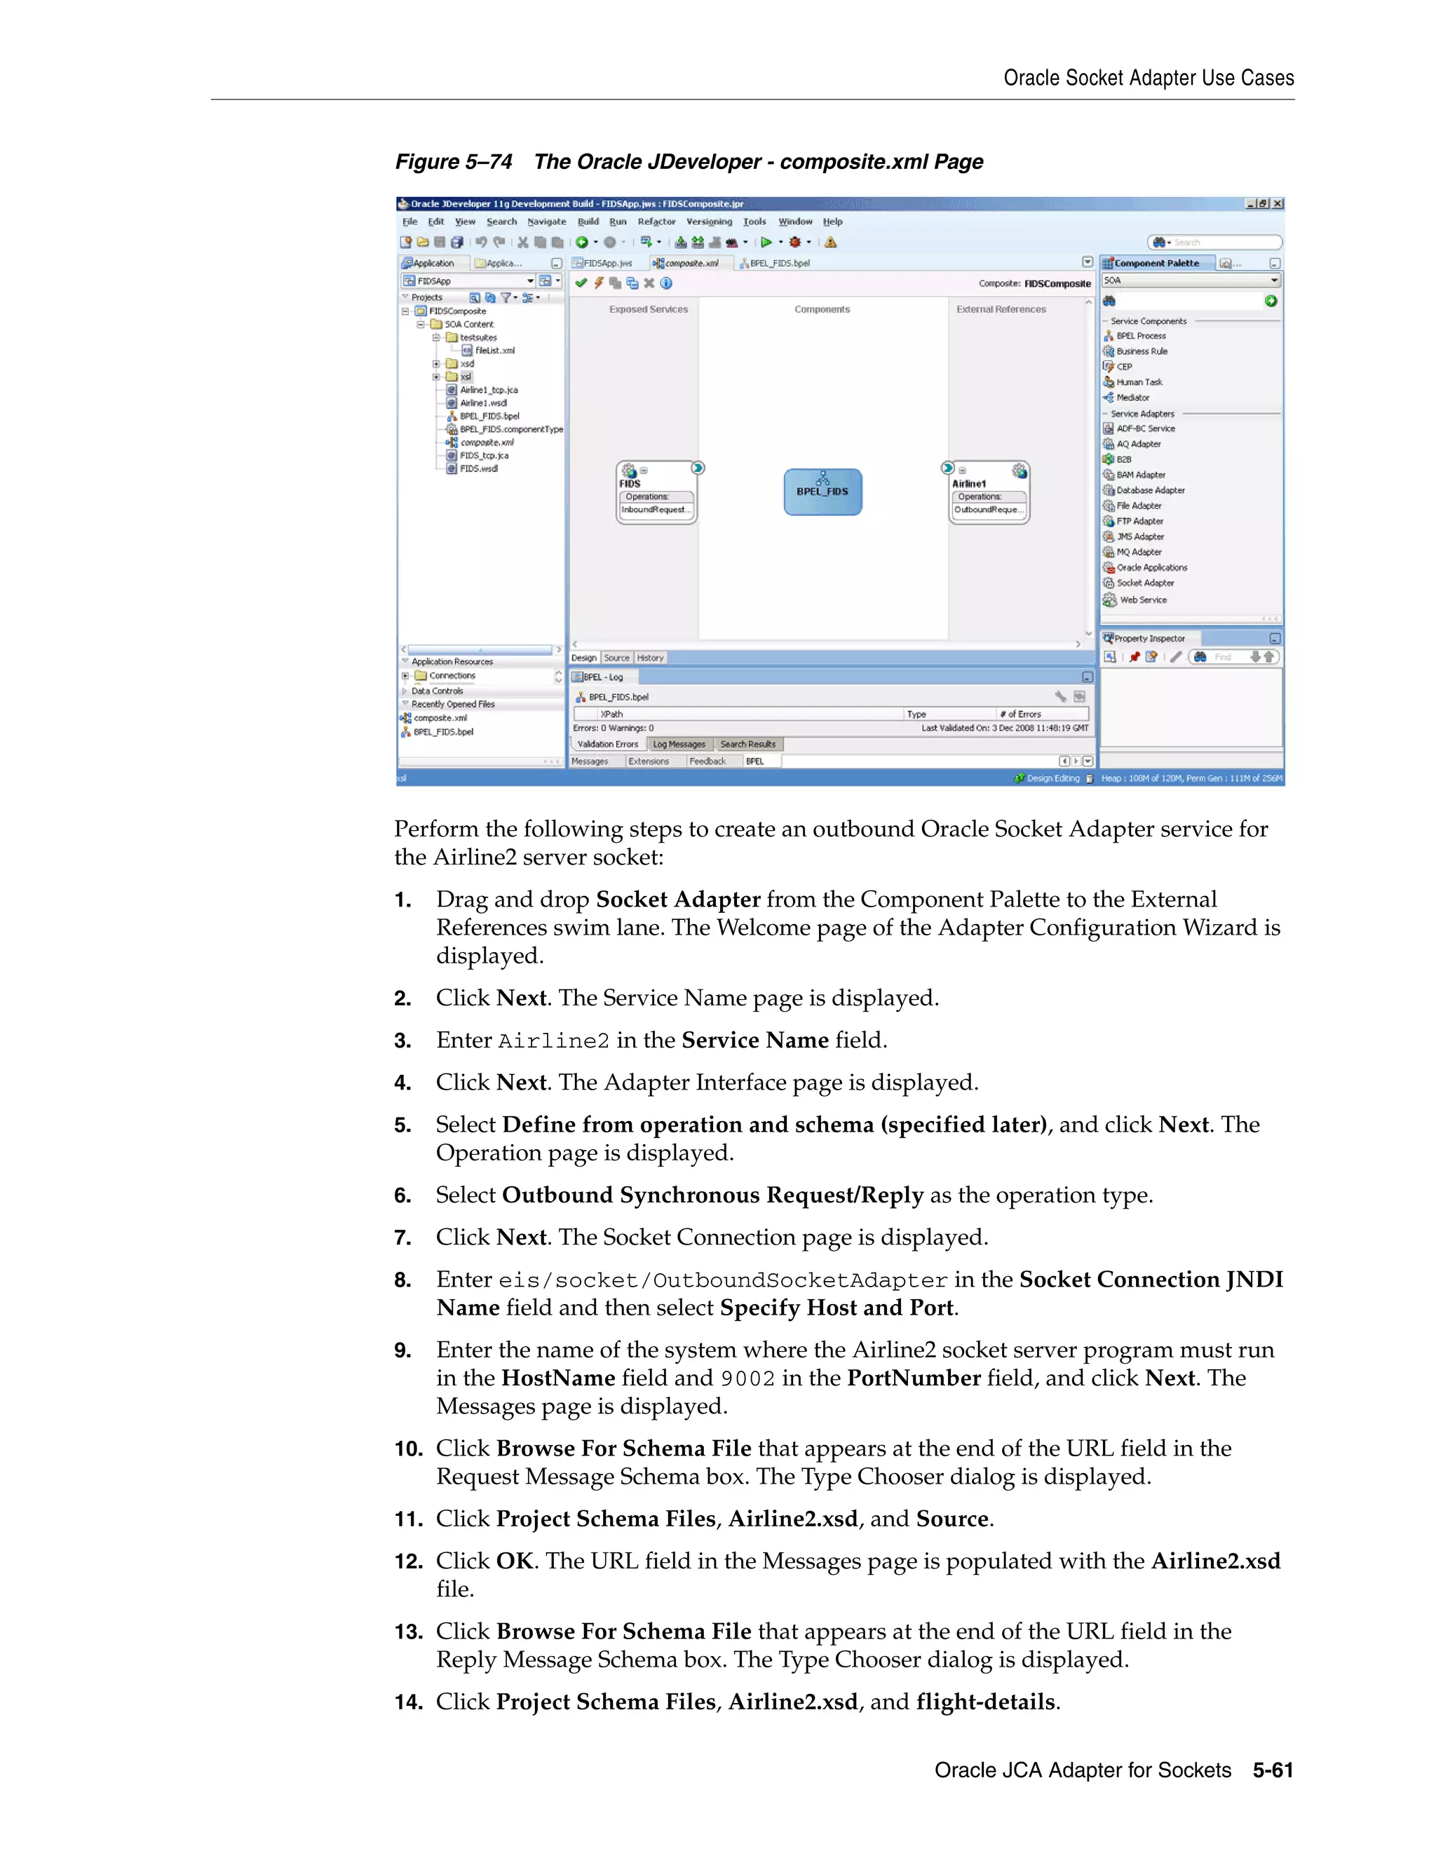Minimize the Component Palette panel
Image resolution: width=1436 pixels, height=1858 pixels.
1274,264
